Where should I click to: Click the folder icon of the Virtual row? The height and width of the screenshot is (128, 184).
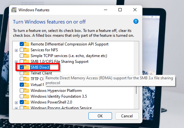click(x=26, y=84)
